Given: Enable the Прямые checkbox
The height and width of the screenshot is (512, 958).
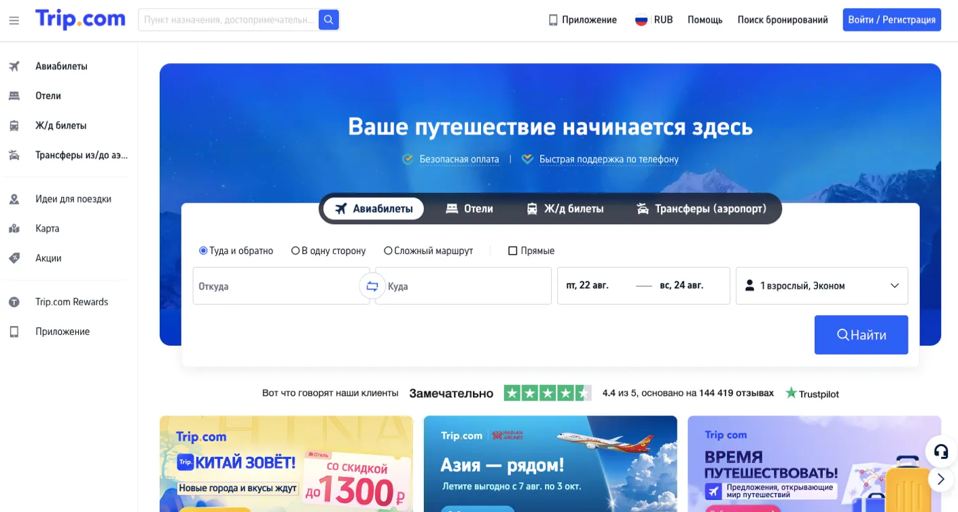Looking at the screenshot, I should coord(513,251).
